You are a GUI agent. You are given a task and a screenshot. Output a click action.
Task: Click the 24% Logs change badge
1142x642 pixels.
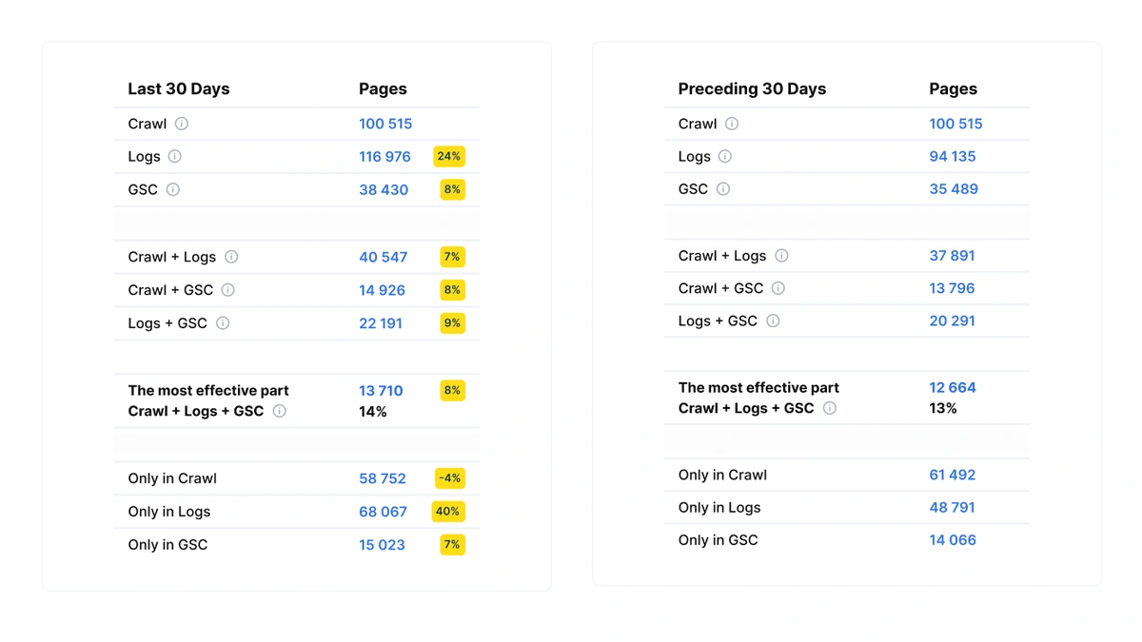(449, 157)
